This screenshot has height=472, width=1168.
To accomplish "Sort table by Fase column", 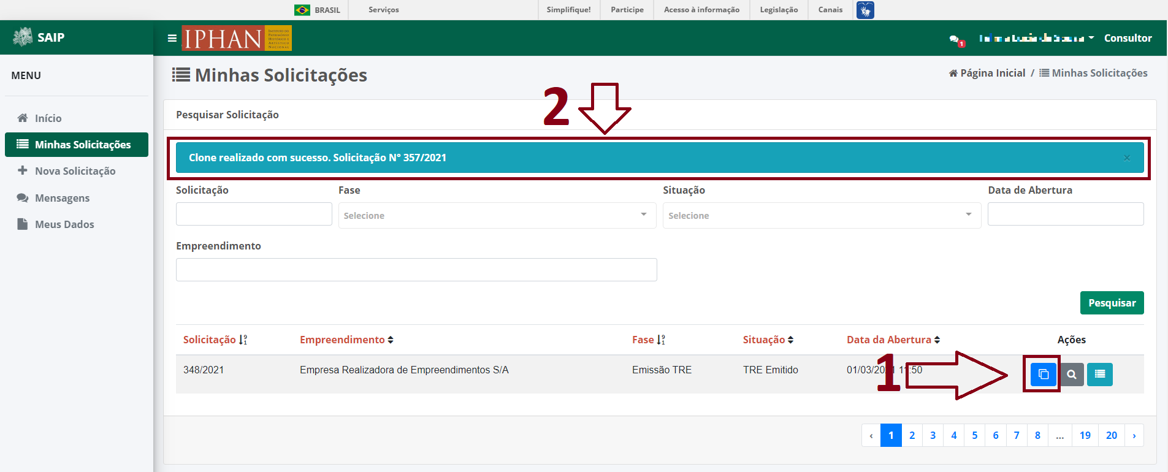I will [x=649, y=340].
